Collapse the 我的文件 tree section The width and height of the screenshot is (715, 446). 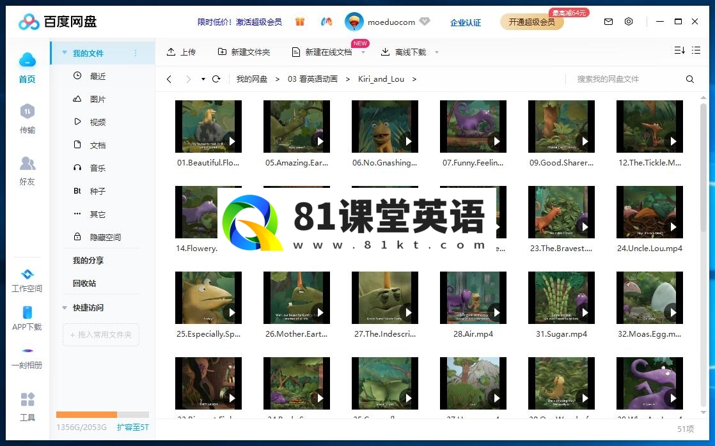tap(65, 53)
